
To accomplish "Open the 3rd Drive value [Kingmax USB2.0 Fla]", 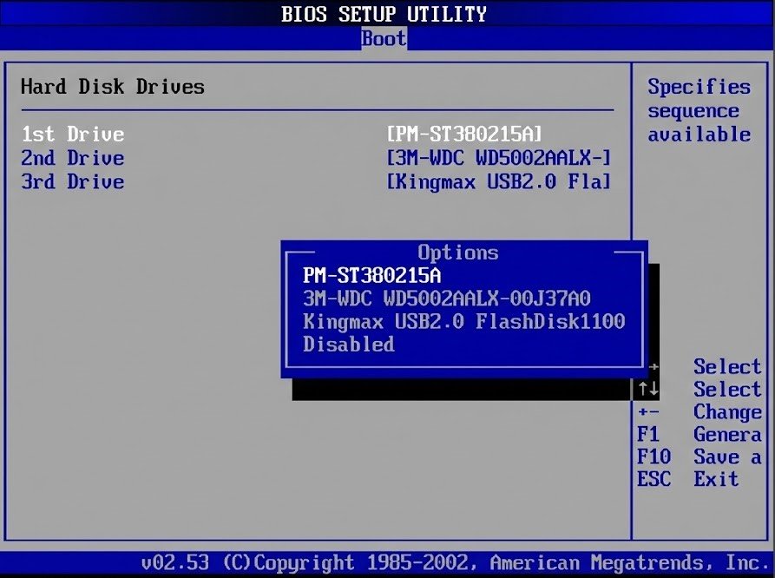I will [x=499, y=181].
